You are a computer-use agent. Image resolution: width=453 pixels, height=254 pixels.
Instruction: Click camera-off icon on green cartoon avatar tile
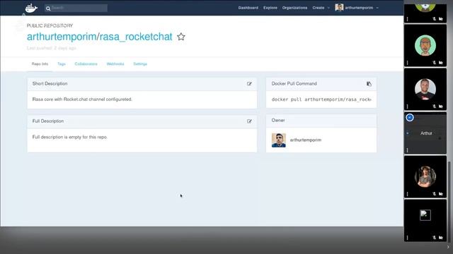(440, 63)
